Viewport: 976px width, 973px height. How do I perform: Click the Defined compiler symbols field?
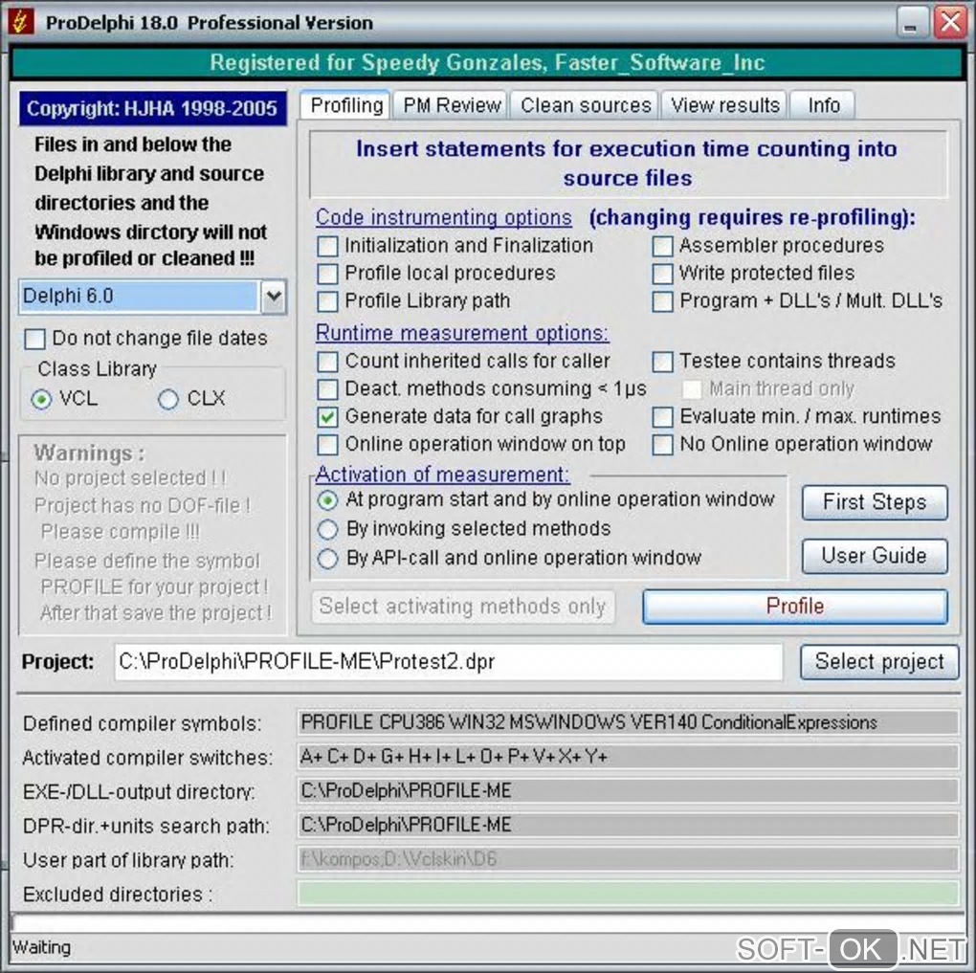coord(628,722)
